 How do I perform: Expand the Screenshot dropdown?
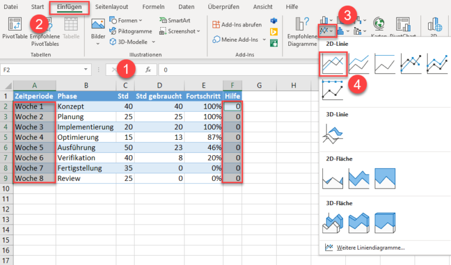[198, 31]
